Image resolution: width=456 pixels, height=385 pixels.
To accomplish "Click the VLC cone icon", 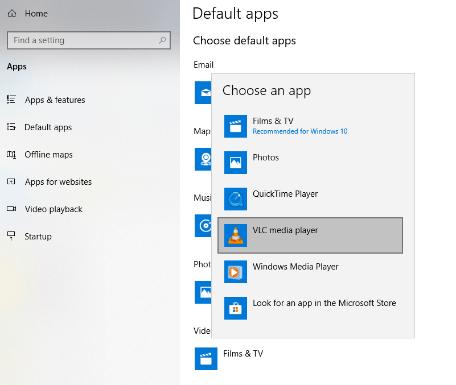I will pyautogui.click(x=236, y=235).
